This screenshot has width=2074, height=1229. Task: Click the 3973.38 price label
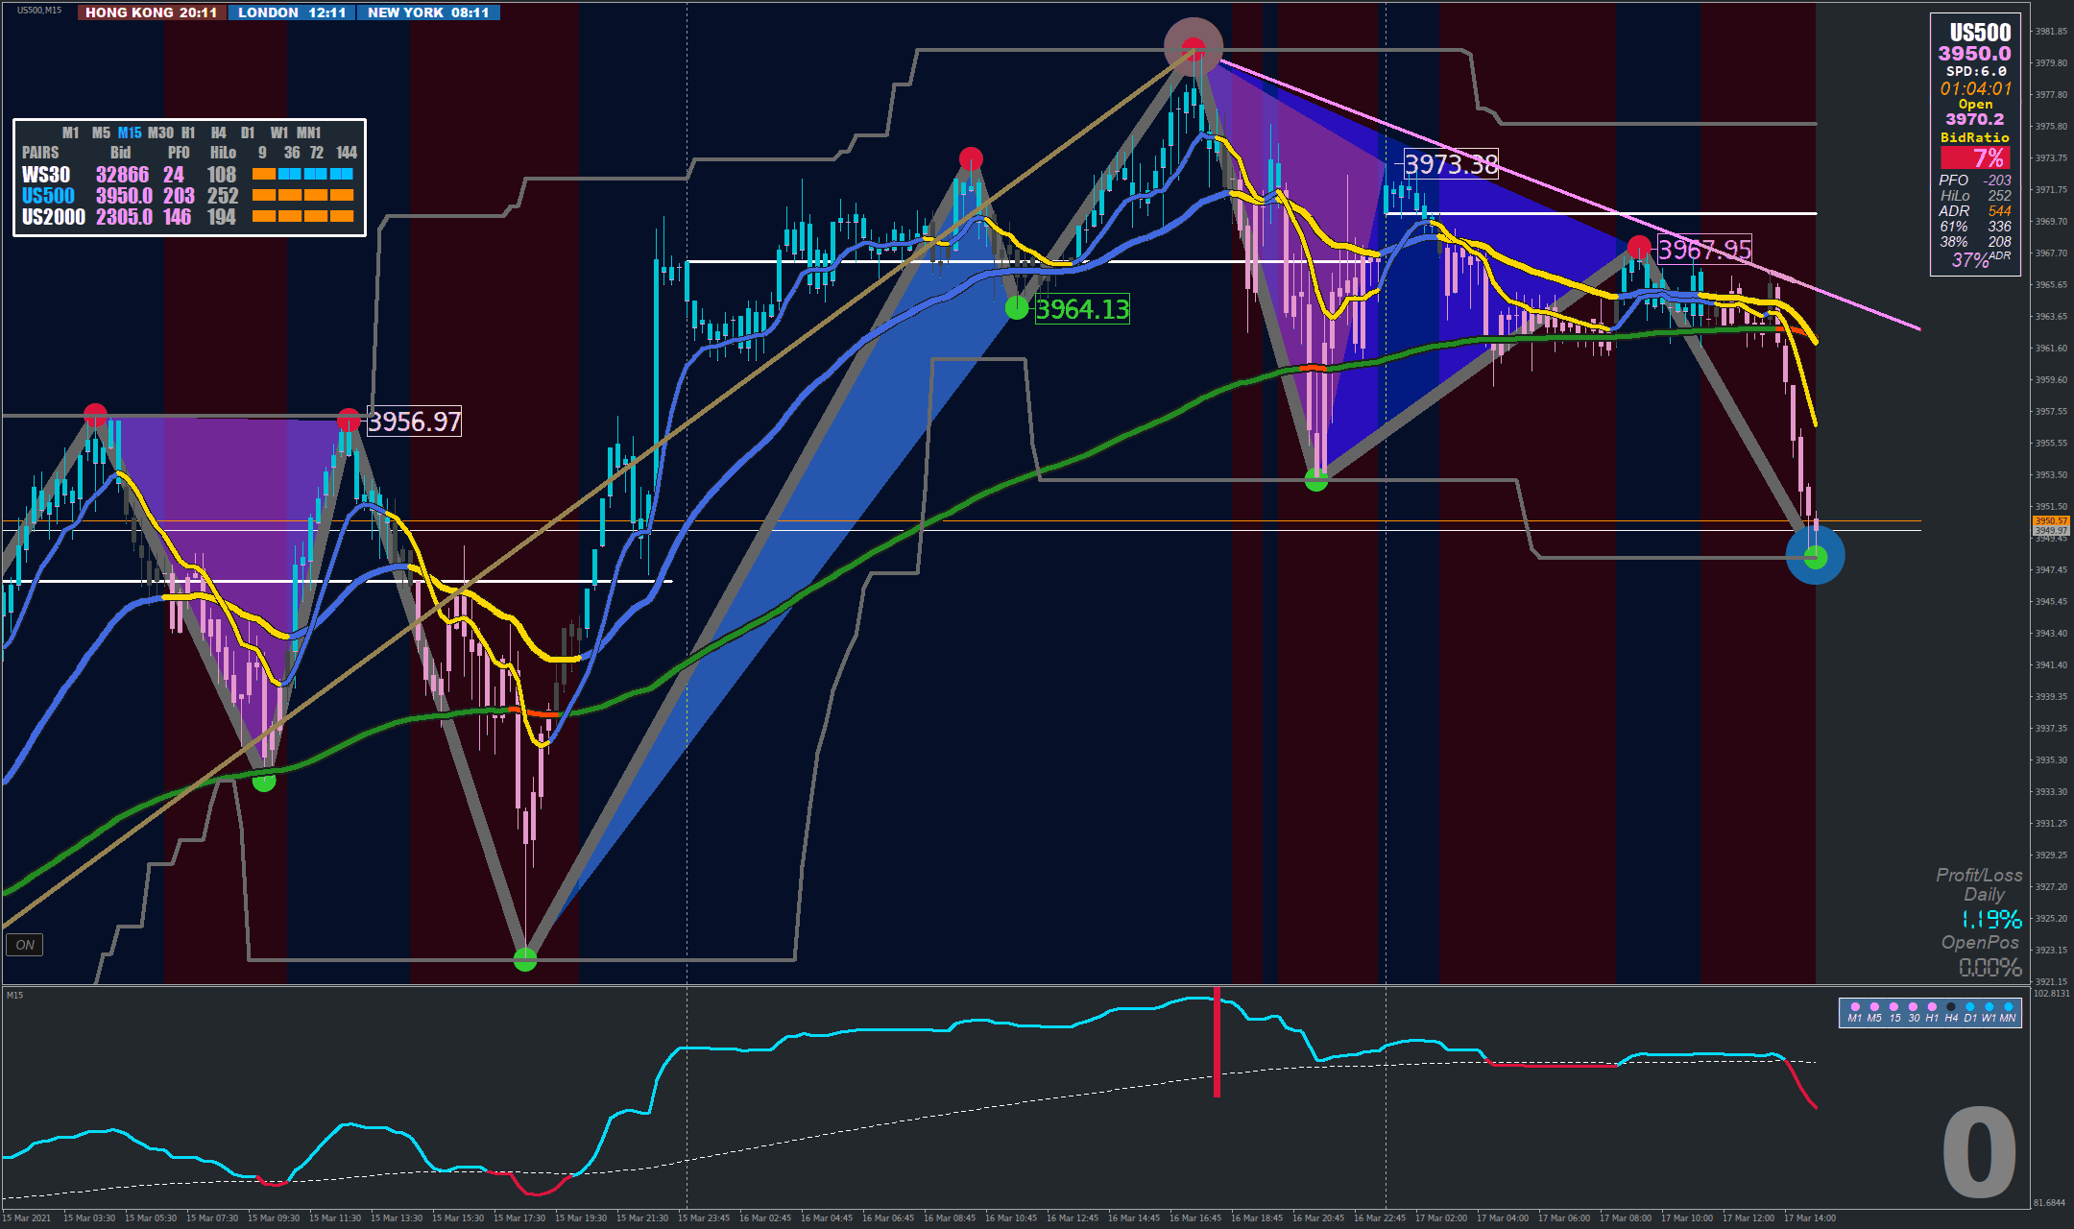1450,164
